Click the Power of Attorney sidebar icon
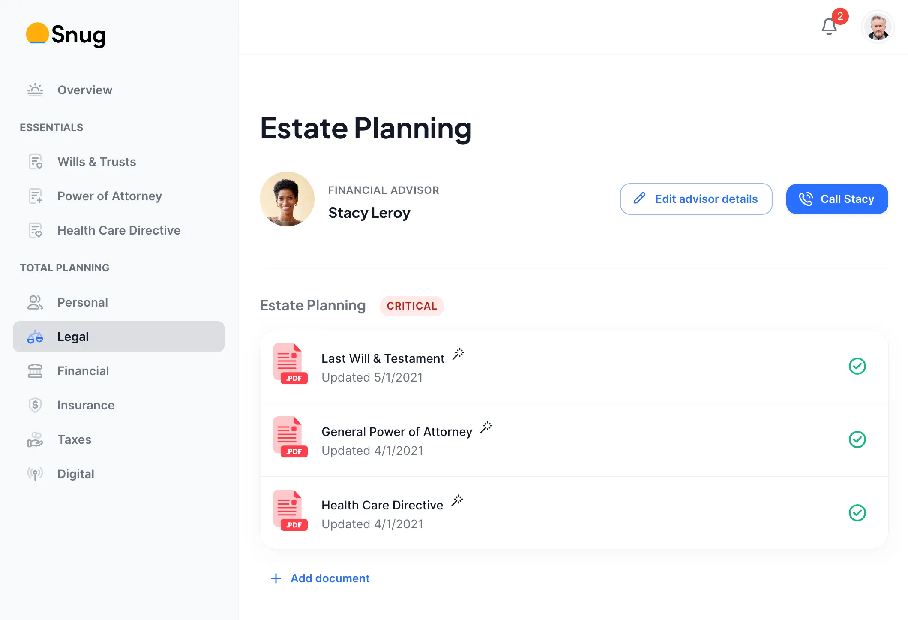Screen dimensions: 908x620 [35, 196]
